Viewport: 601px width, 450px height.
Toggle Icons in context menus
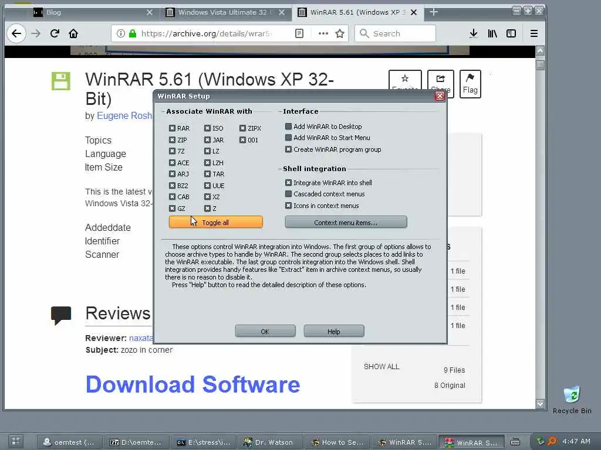(x=289, y=206)
